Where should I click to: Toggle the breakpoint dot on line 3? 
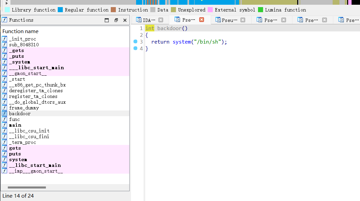[135, 41]
